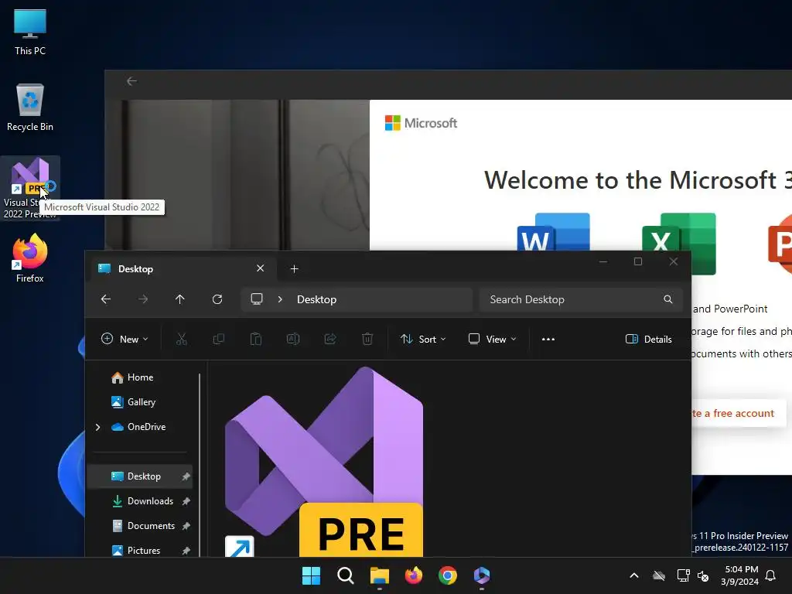792x594 pixels.
Task: Open Microsoft 365 app from taskbar
Action: (x=482, y=575)
